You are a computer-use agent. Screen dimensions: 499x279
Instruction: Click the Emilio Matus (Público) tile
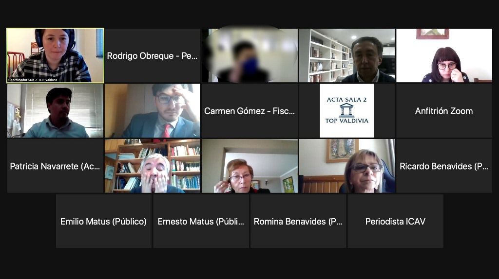tap(104, 221)
